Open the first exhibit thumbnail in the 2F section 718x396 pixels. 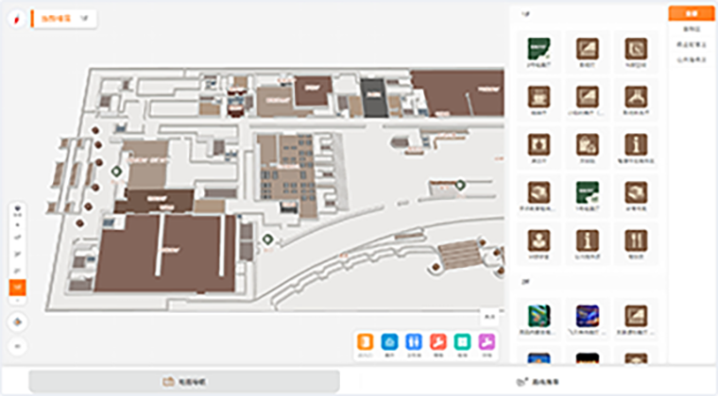pyautogui.click(x=538, y=316)
